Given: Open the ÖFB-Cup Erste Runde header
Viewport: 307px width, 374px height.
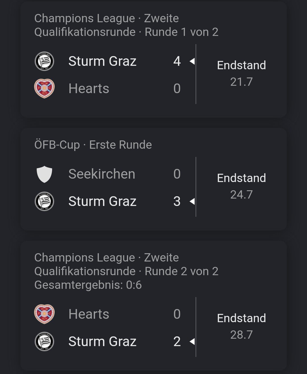Looking at the screenshot, I should [93, 145].
